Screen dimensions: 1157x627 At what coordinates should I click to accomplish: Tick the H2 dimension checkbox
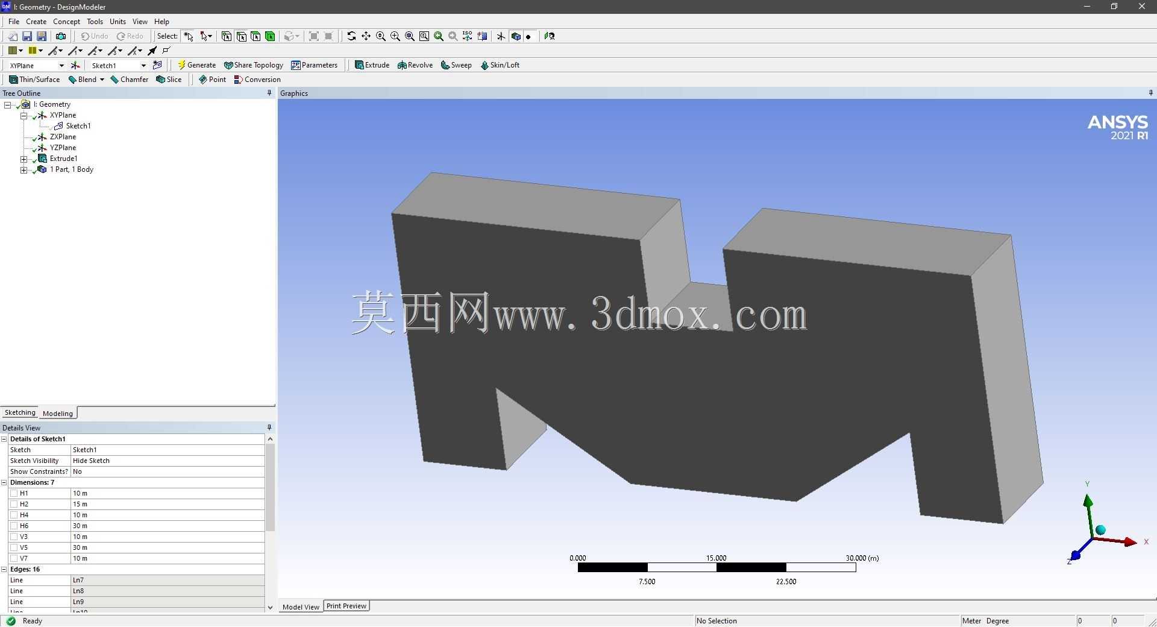pos(14,504)
